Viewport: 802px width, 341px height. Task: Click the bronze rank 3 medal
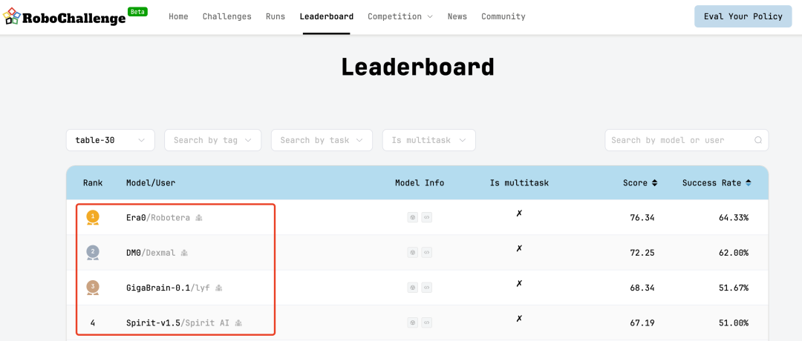93,288
